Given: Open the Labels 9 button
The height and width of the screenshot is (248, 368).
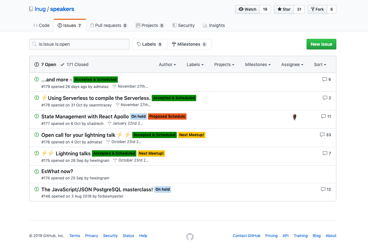Looking at the screenshot, I should pyautogui.click(x=150, y=44).
